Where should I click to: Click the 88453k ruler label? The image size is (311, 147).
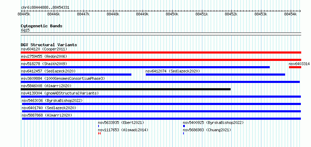261,14
